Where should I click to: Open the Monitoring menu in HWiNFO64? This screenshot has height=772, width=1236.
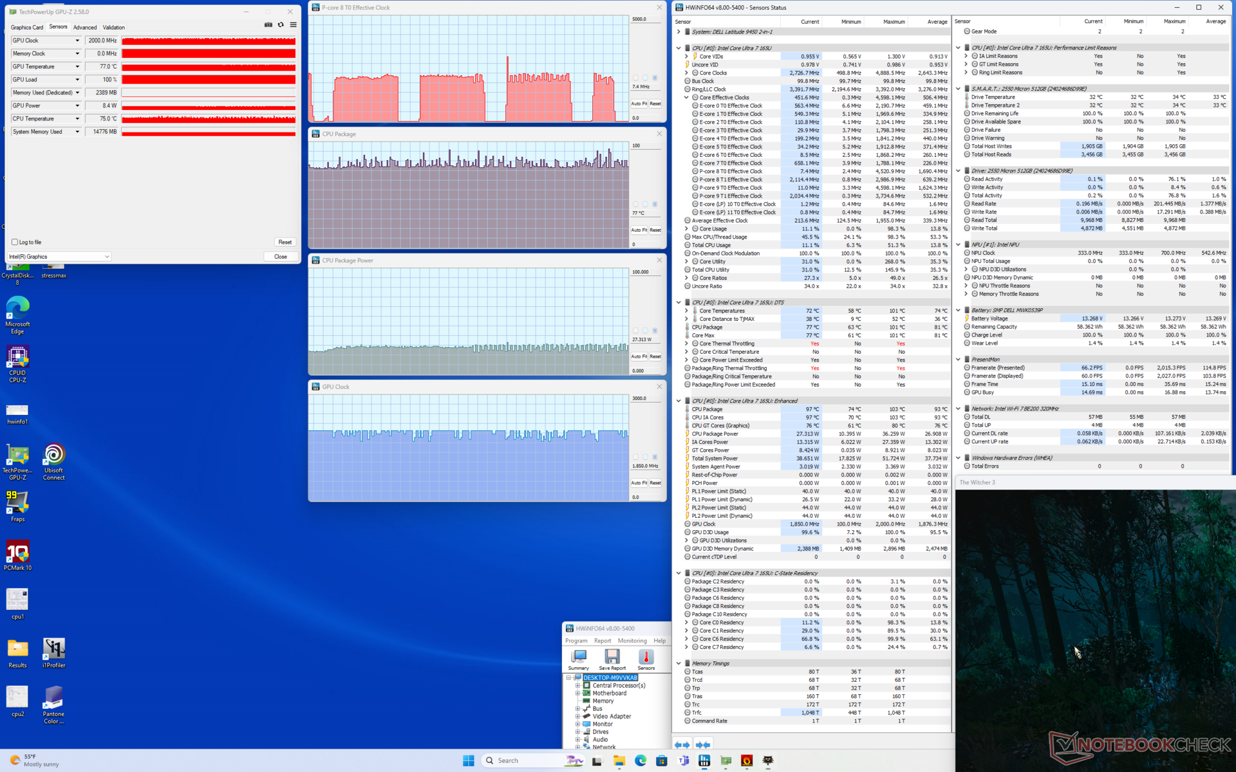tap(632, 641)
